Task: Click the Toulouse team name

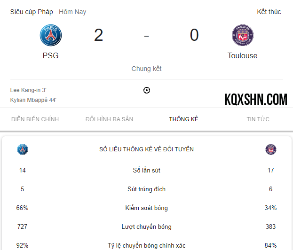Action: [242, 55]
